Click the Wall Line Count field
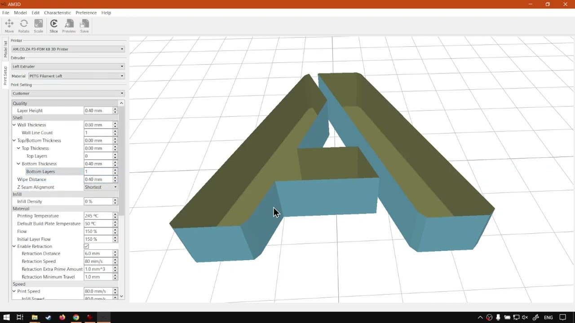Image resolution: width=575 pixels, height=323 pixels. point(98,133)
